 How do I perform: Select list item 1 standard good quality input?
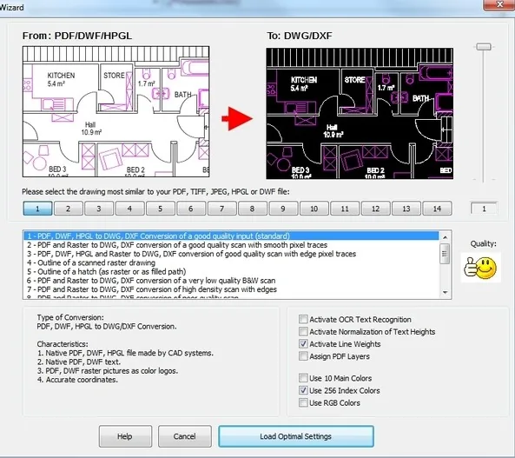pos(231,236)
